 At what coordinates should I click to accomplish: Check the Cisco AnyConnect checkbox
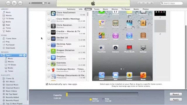[x=49, y=13]
